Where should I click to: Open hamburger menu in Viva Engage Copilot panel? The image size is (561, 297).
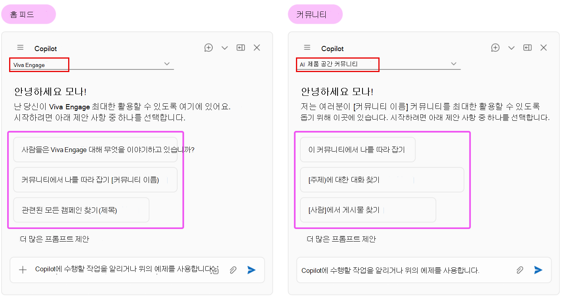(x=21, y=48)
